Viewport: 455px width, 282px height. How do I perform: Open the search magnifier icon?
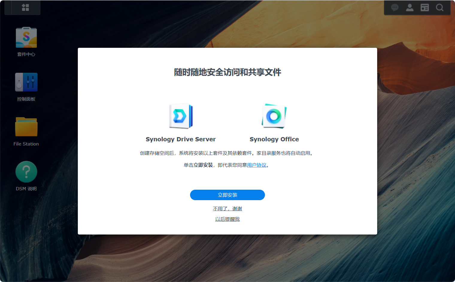[x=440, y=7]
